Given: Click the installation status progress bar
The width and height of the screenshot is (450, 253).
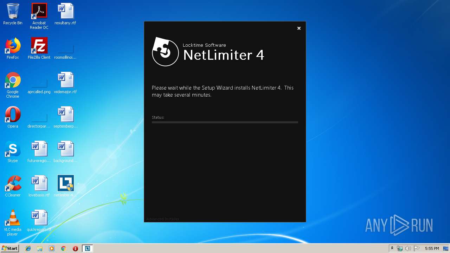Looking at the screenshot, I should click(x=225, y=122).
